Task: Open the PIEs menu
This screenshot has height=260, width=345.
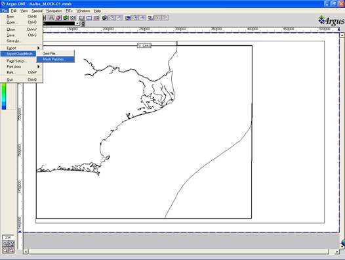Action: (x=70, y=11)
